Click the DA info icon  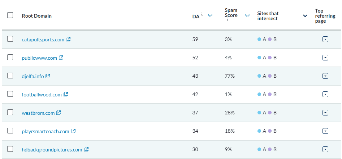(202, 14)
